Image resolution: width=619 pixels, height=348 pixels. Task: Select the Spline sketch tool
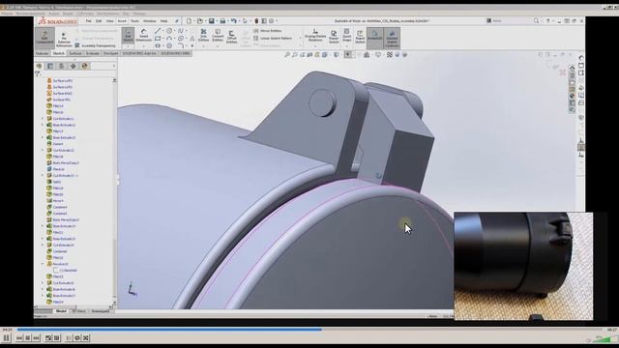[181, 31]
